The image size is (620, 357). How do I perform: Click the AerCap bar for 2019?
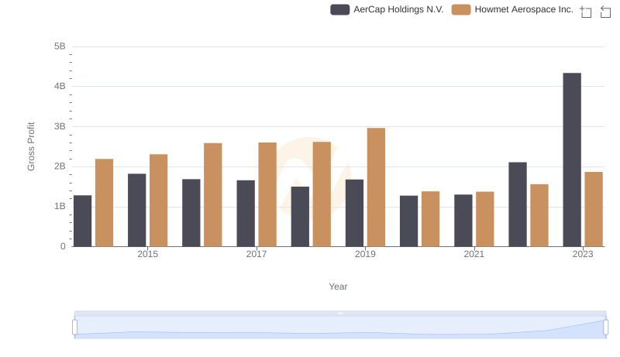point(354,213)
